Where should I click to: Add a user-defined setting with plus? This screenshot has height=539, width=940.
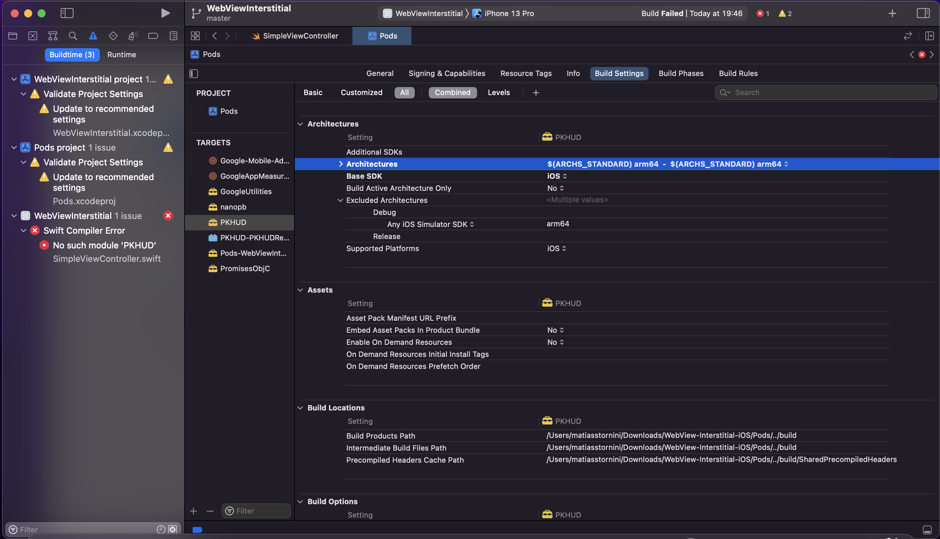pyautogui.click(x=536, y=93)
